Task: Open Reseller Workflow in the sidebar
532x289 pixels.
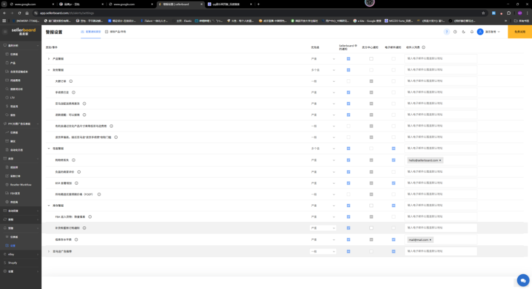Action: tap(21, 185)
